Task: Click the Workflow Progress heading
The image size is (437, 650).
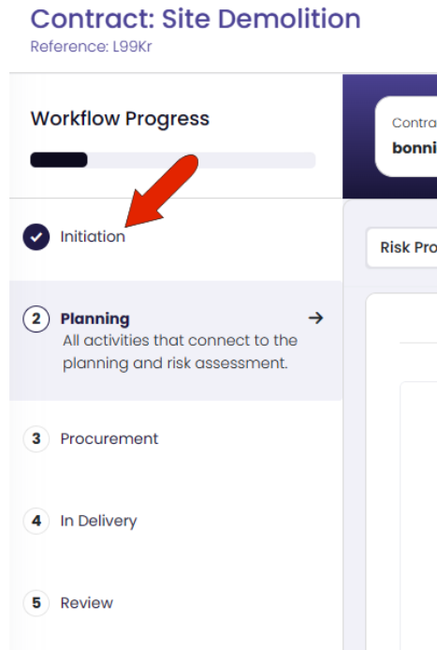Action: [x=120, y=119]
